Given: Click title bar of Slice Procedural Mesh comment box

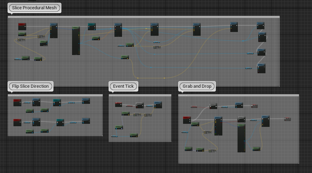Looking at the screenshot, I should [x=144, y=17].
